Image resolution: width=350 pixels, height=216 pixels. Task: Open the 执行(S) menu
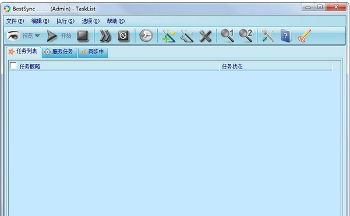pos(65,21)
